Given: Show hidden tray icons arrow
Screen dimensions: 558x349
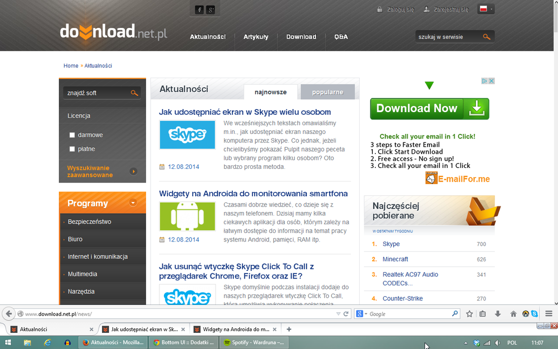Looking at the screenshot, I should pyautogui.click(x=466, y=343).
